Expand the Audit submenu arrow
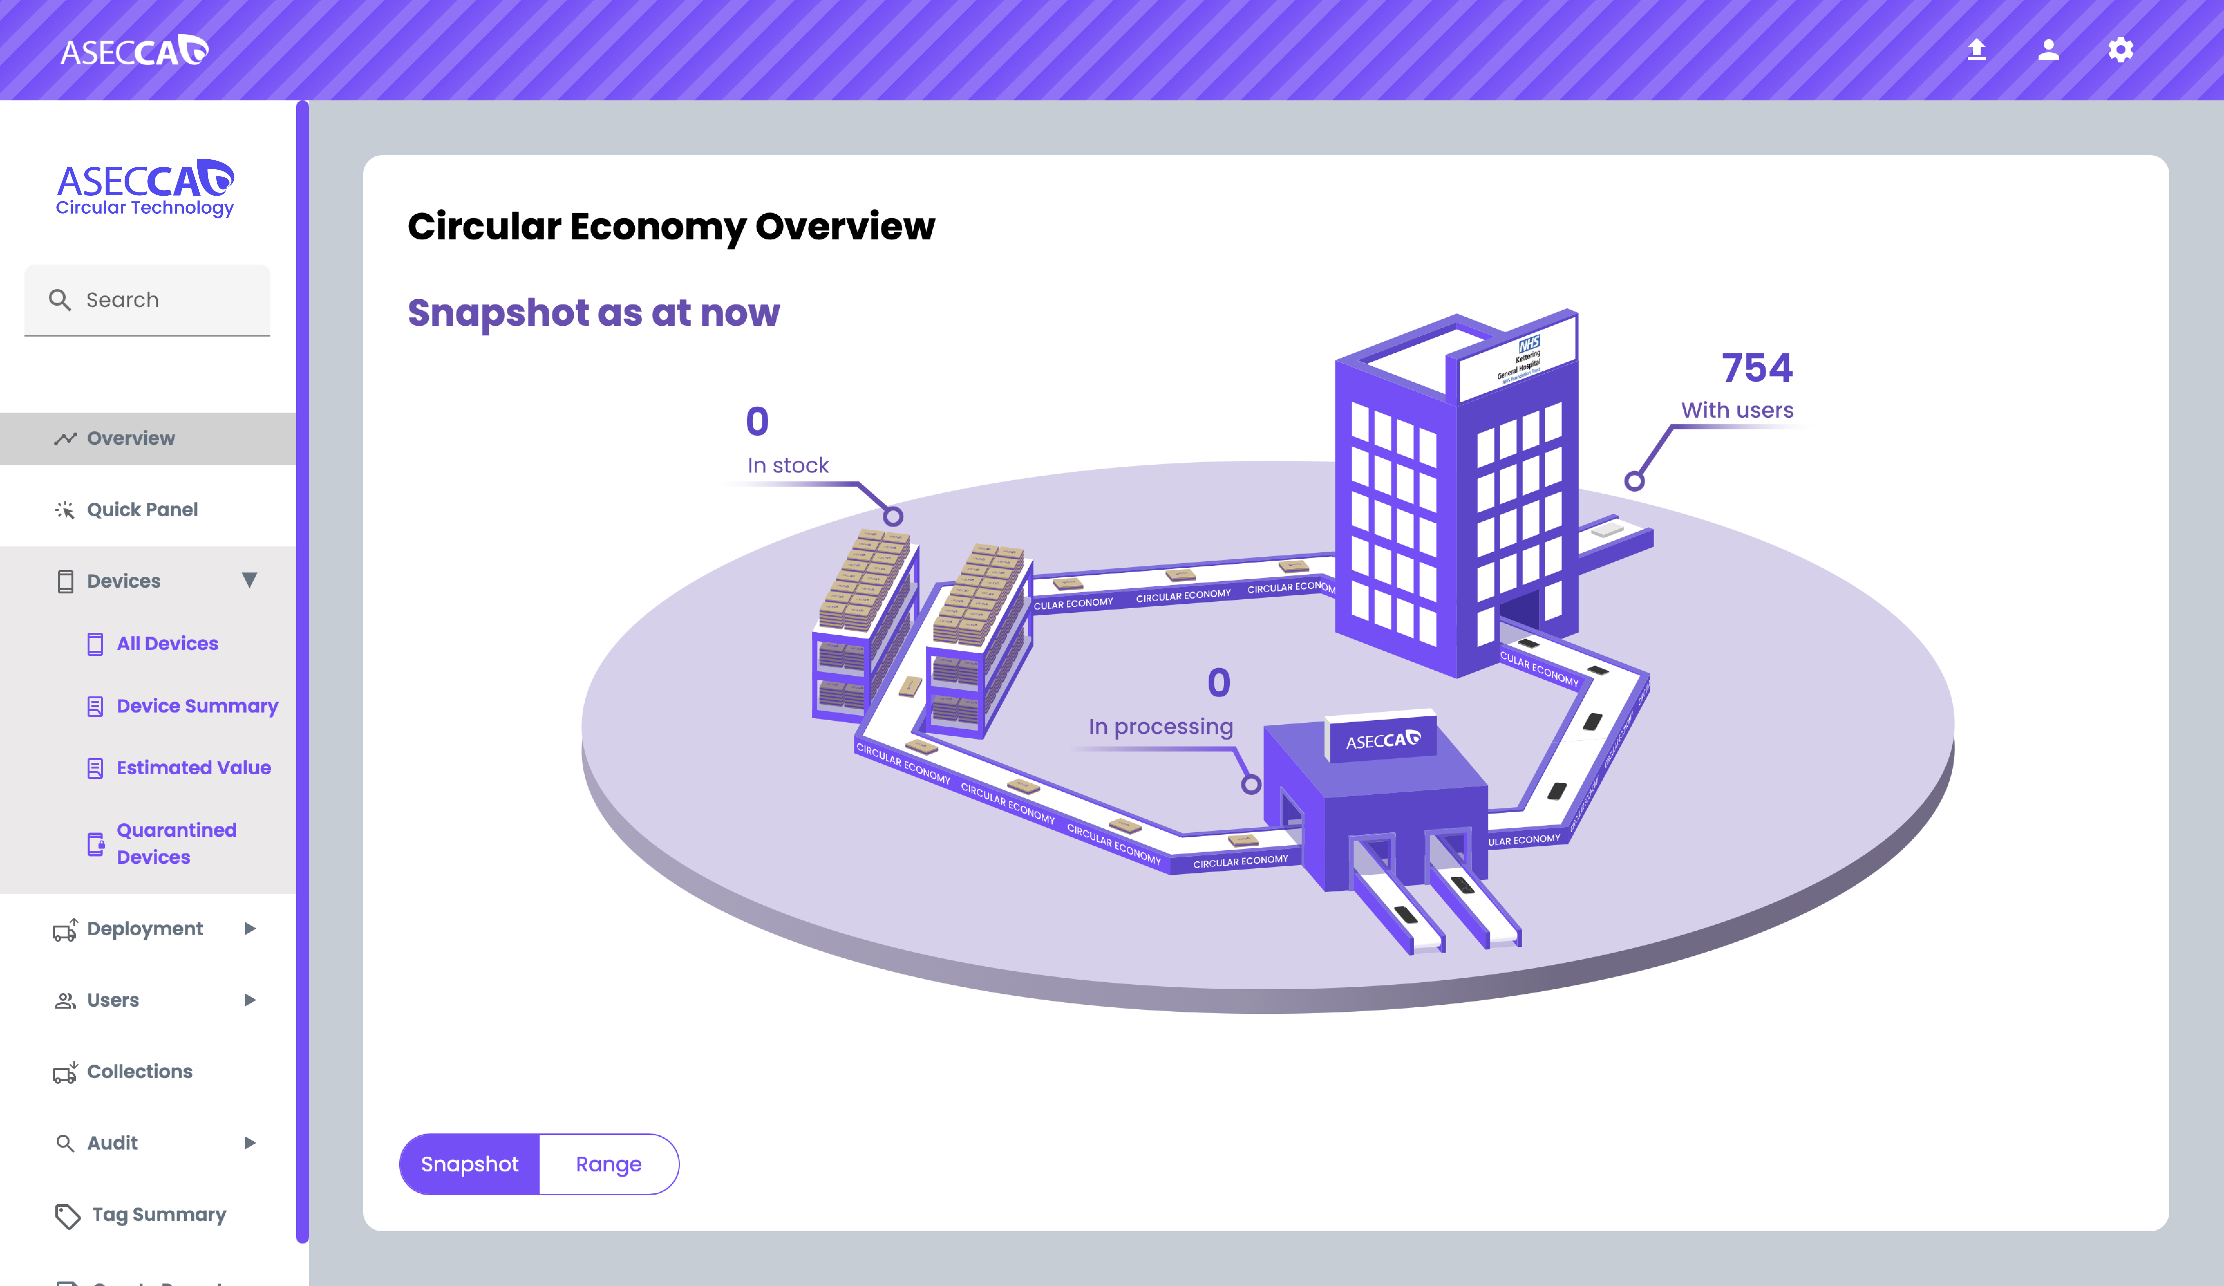 pyautogui.click(x=250, y=1143)
